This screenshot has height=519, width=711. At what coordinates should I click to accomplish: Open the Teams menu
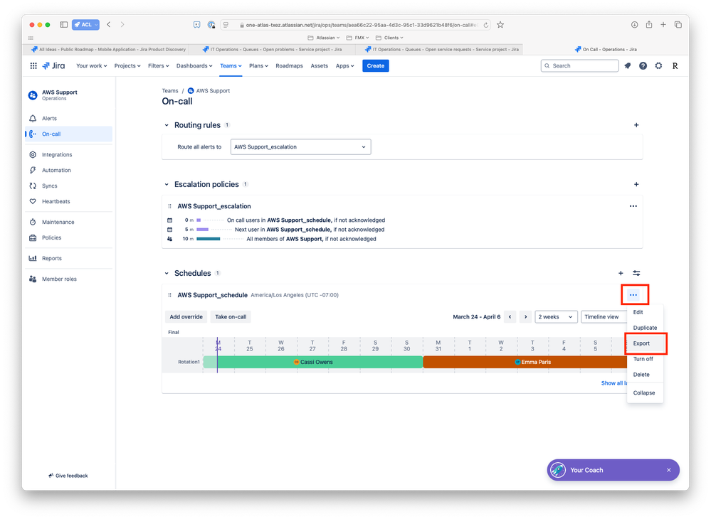tap(231, 65)
